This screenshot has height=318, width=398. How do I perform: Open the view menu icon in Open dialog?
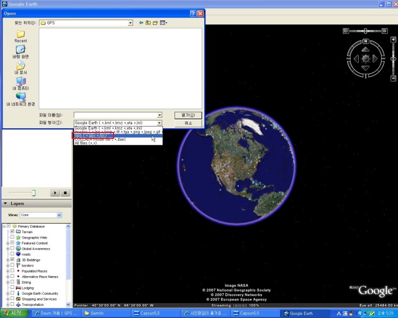tap(163, 23)
